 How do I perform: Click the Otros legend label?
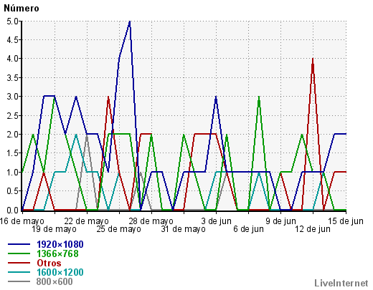pos(49,263)
